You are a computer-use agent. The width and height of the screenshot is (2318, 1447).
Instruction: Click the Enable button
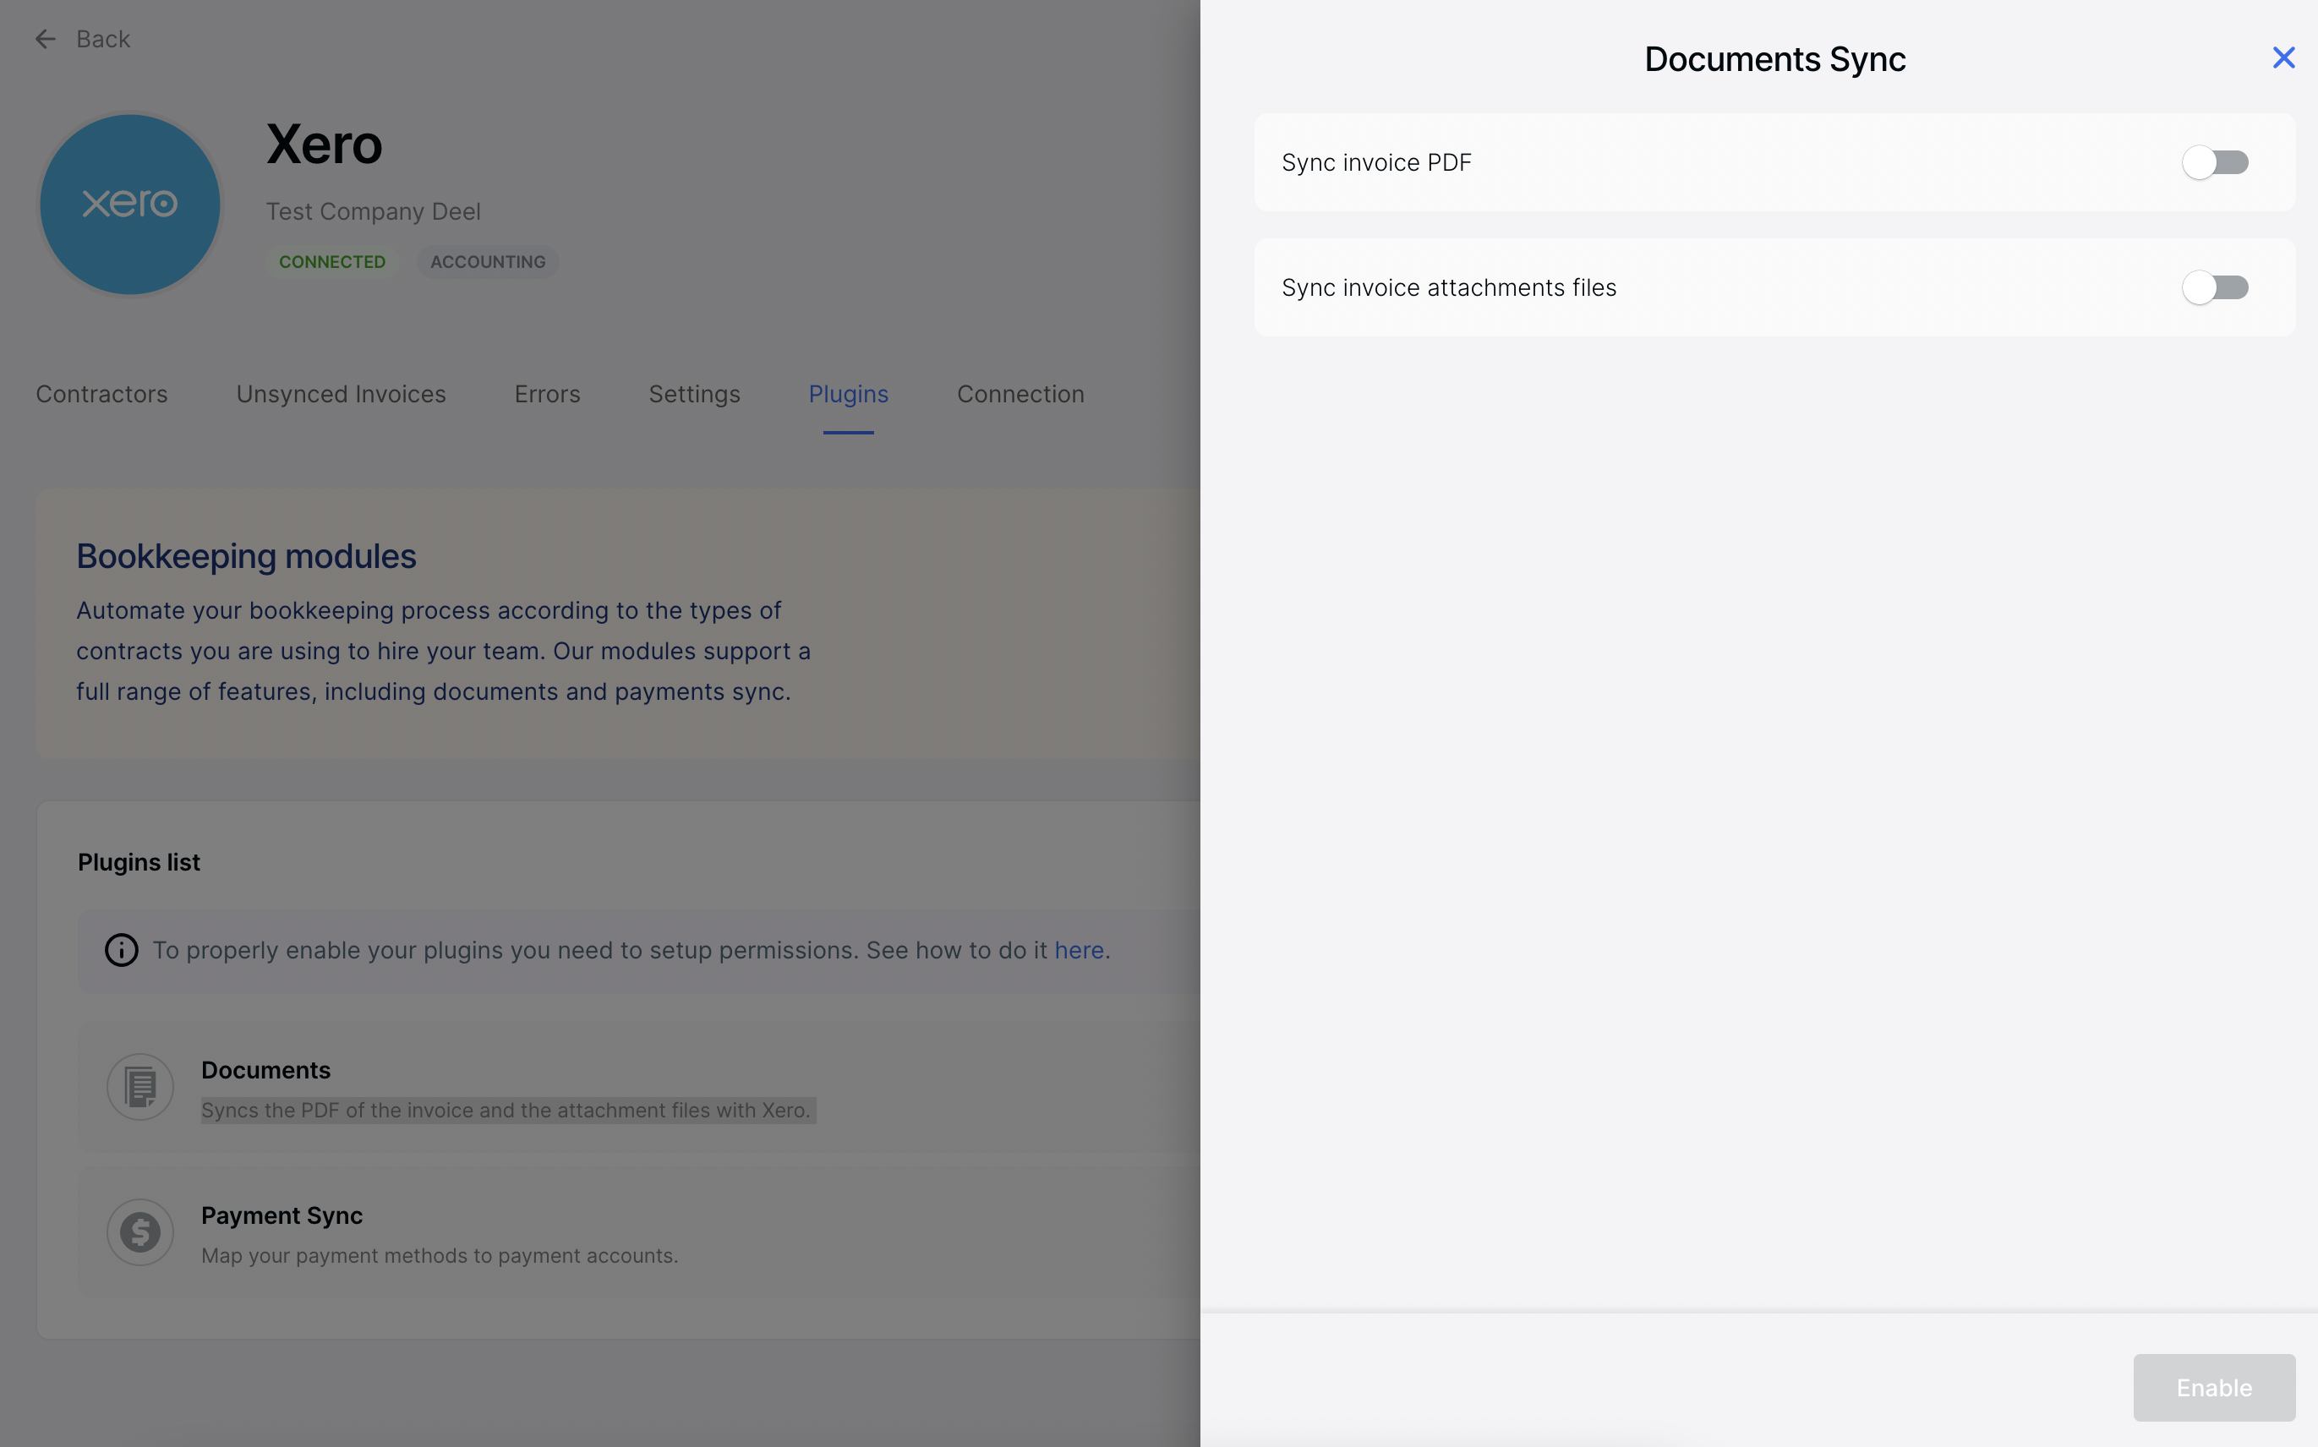pyautogui.click(x=2214, y=1387)
